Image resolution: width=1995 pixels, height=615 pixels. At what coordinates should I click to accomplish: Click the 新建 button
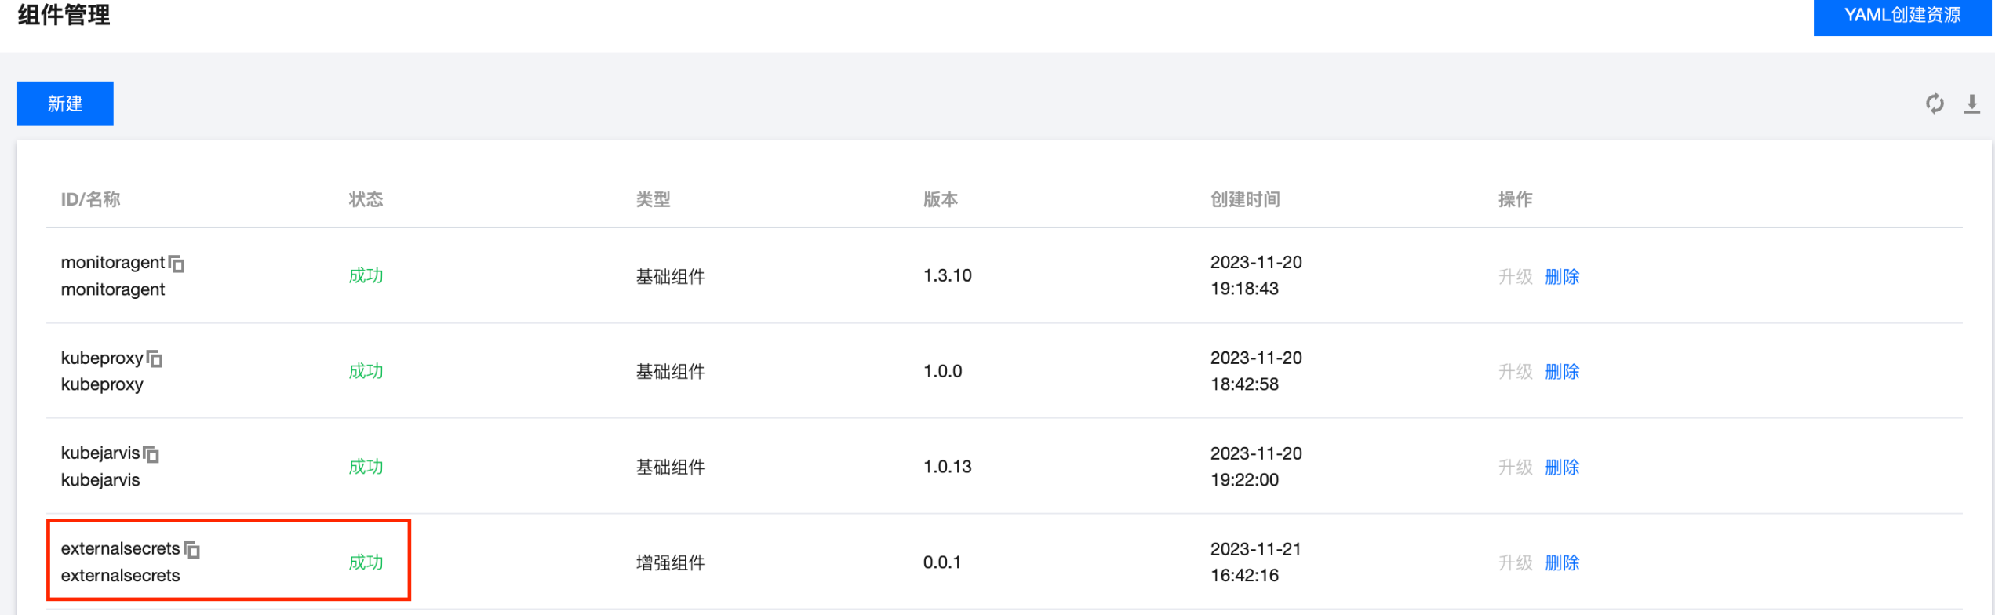coord(65,104)
